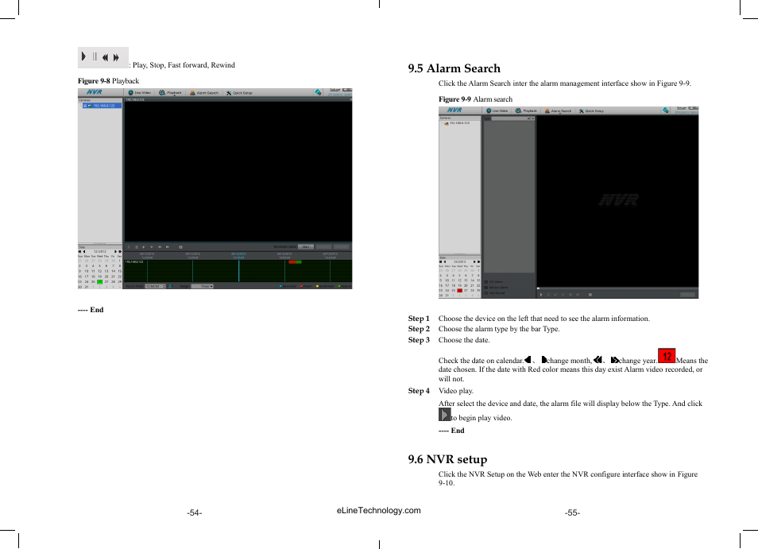Viewport: 758px width, 549px height.
Task: Toggle the Motion Alarm checkbox
Action: [x=487, y=287]
